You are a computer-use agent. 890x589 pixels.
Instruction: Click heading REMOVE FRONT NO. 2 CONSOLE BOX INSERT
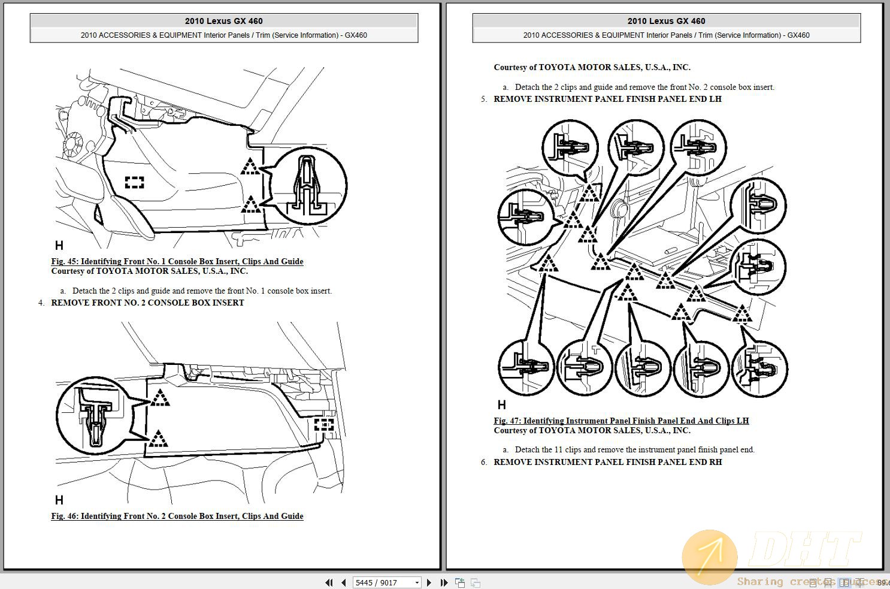[x=147, y=303]
